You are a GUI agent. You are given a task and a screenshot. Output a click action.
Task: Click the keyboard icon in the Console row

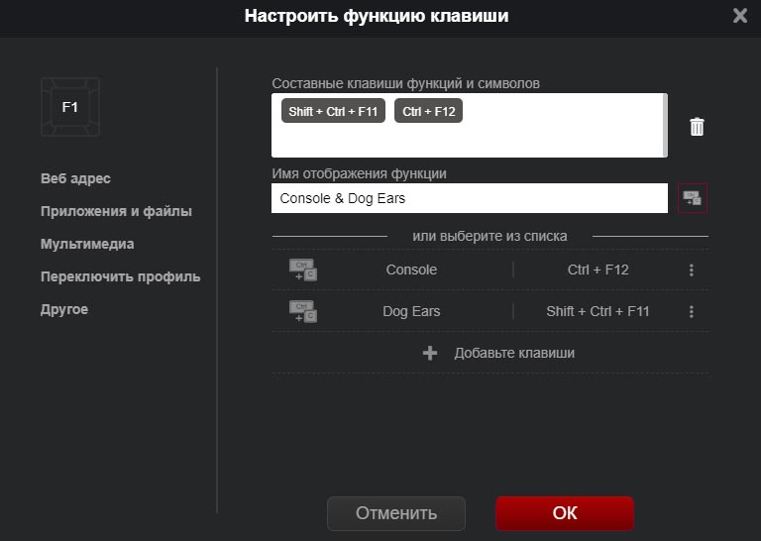[303, 270]
